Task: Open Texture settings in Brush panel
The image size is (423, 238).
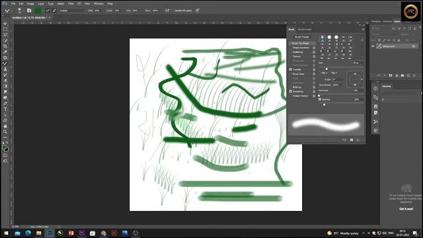Action: click(297, 56)
